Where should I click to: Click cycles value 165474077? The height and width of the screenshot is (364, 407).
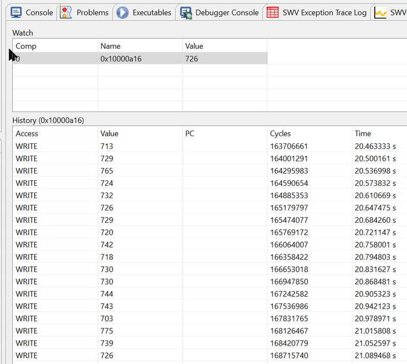pyautogui.click(x=289, y=220)
